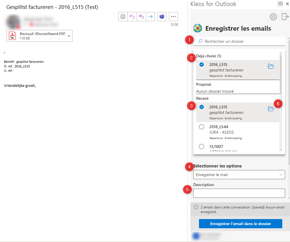Select the 13/1007 dossier
The width and height of the screenshot is (290, 242).
[x=202, y=146]
